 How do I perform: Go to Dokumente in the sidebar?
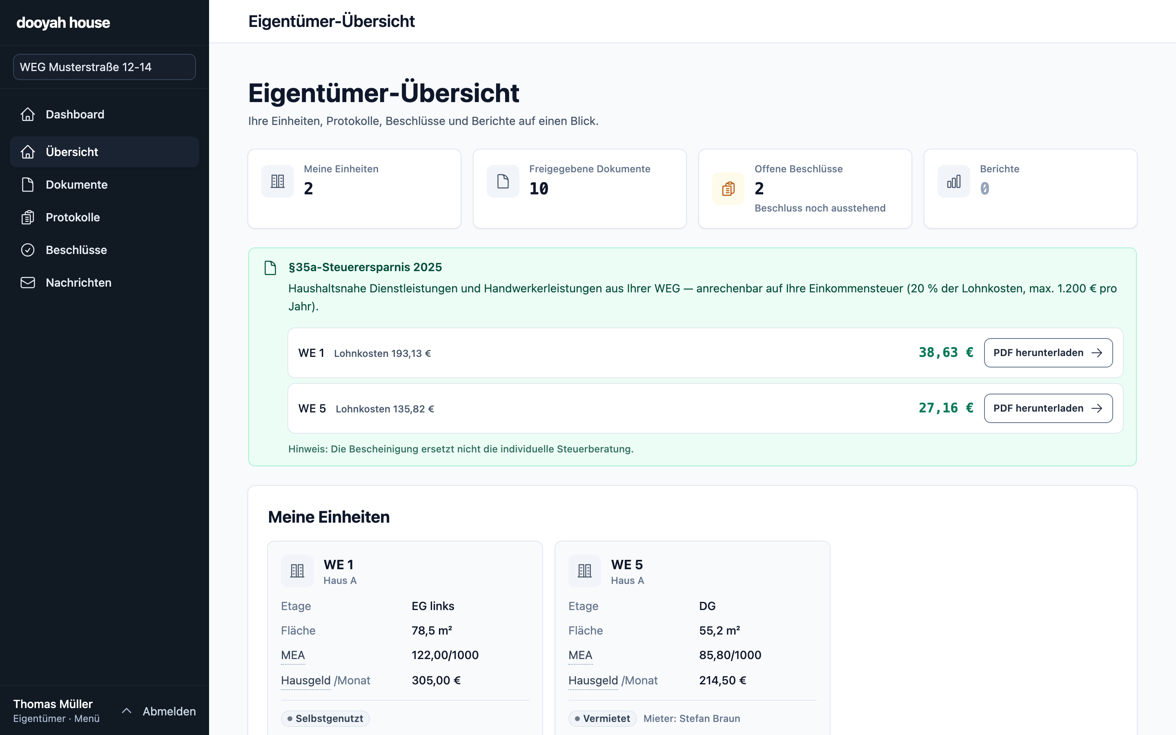pos(105,185)
